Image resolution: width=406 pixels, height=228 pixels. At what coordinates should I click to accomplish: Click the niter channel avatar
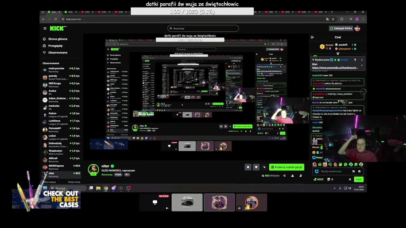coord(93,169)
